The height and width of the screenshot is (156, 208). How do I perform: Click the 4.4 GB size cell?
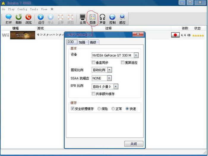coord(186,35)
